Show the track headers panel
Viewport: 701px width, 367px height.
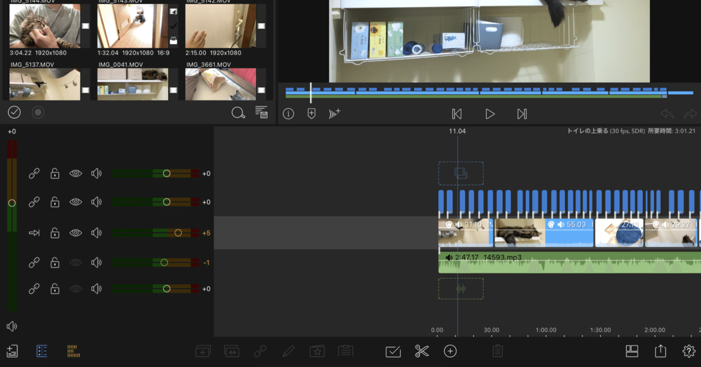point(42,351)
